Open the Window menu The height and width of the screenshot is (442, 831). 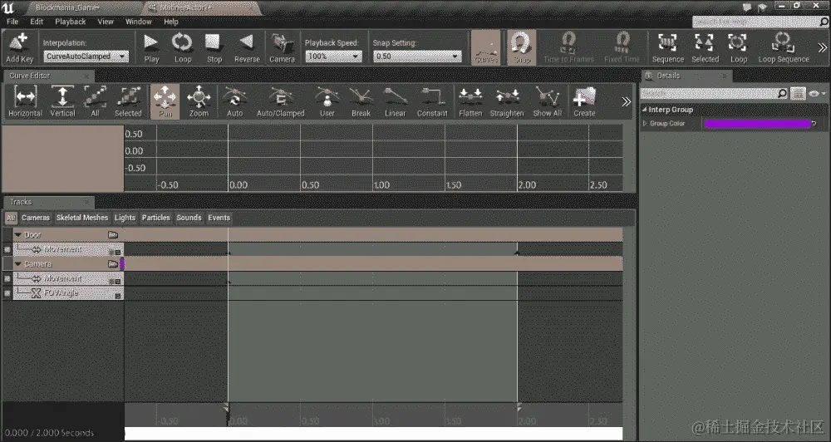[x=138, y=22]
